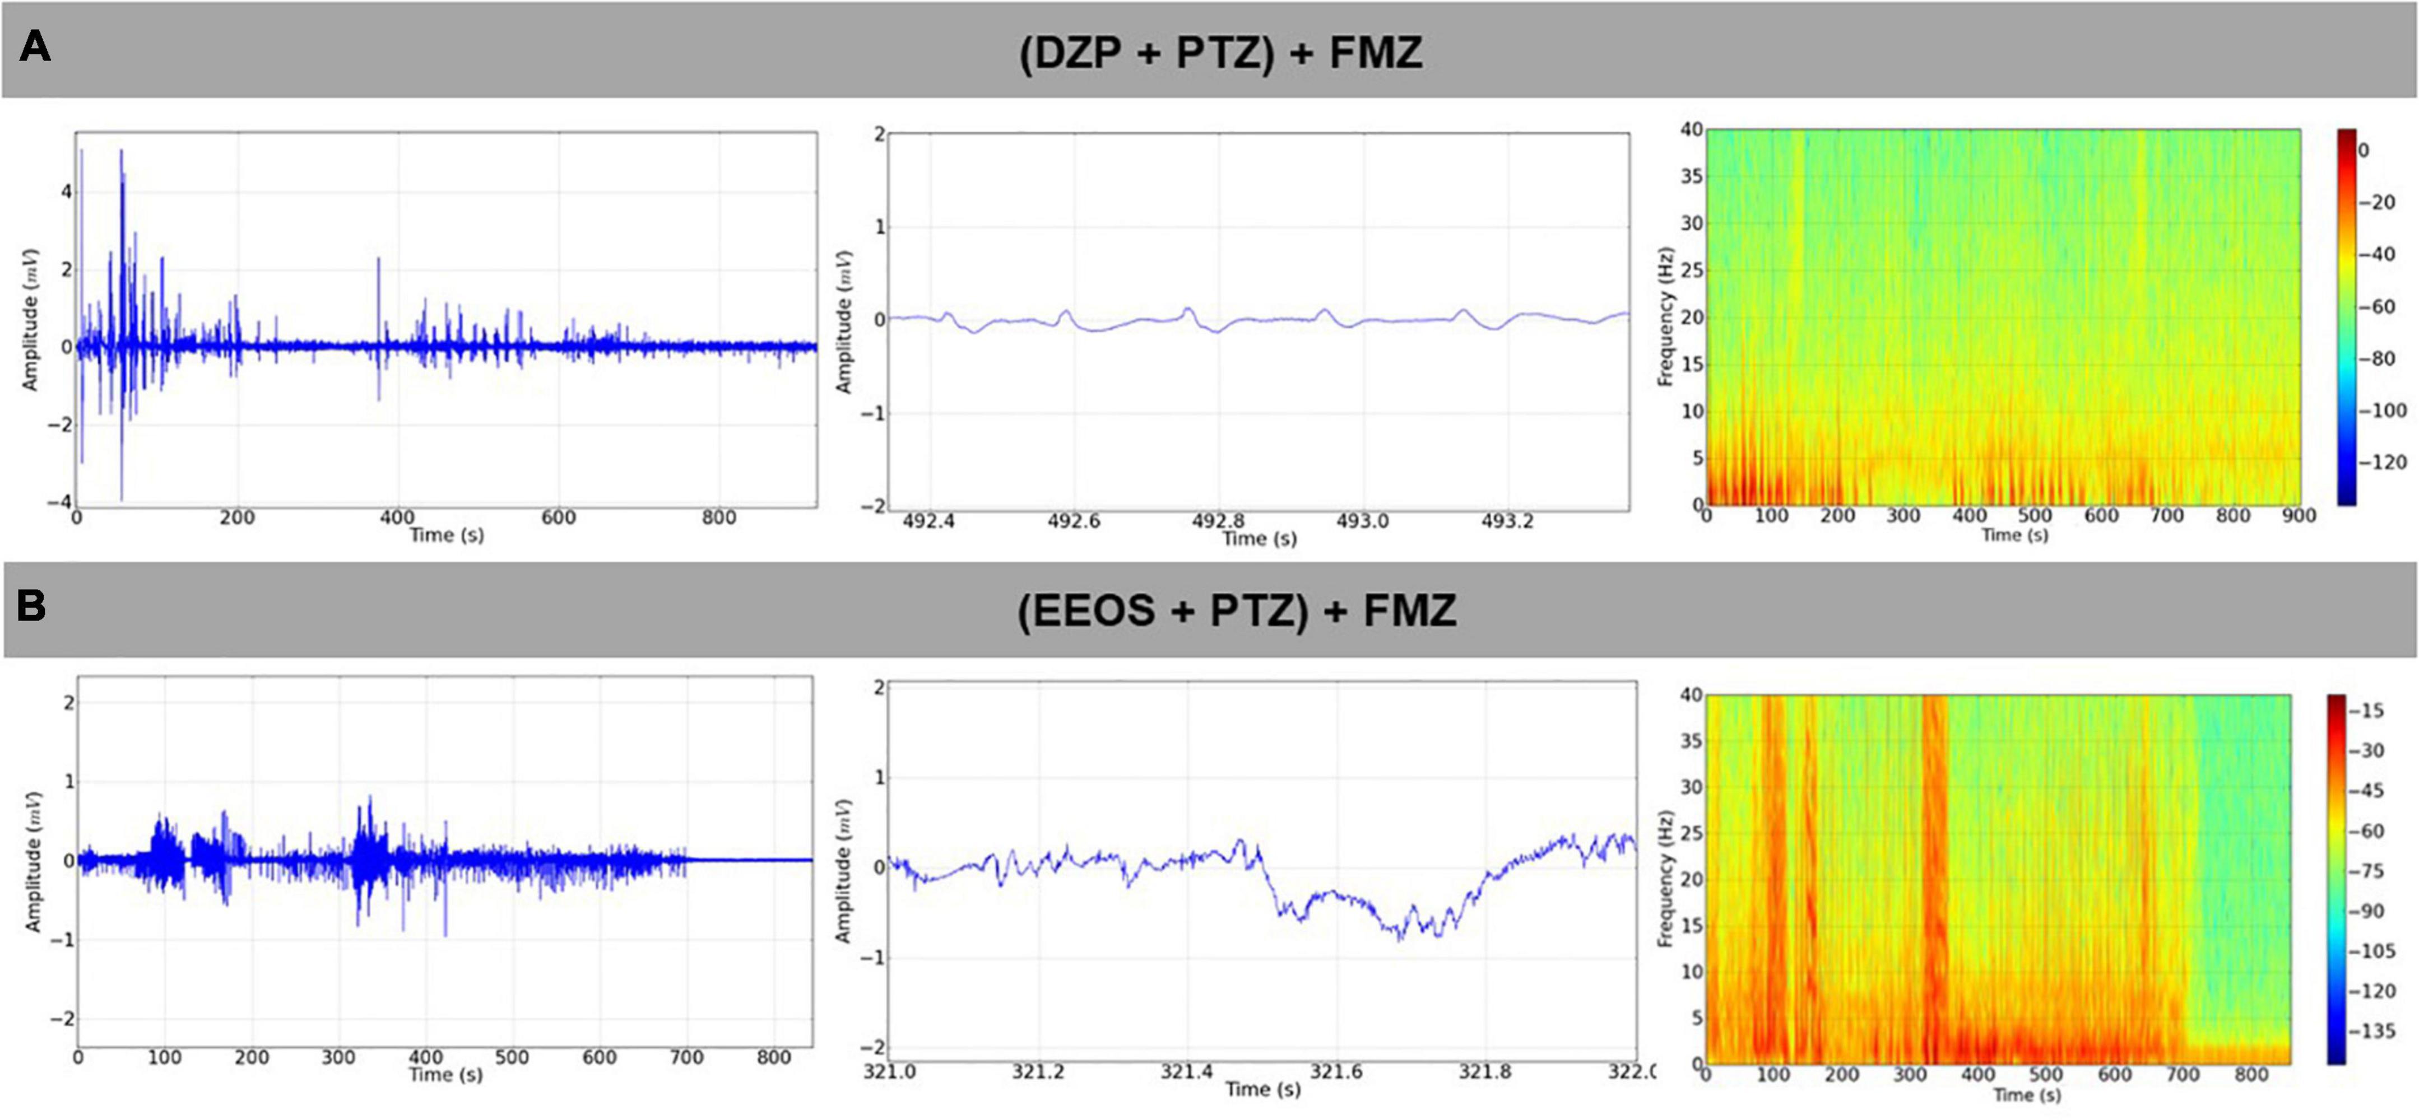The width and height of the screenshot is (2419, 1120).
Task: Click the "-45" color bar value
Action: click(x=2367, y=791)
